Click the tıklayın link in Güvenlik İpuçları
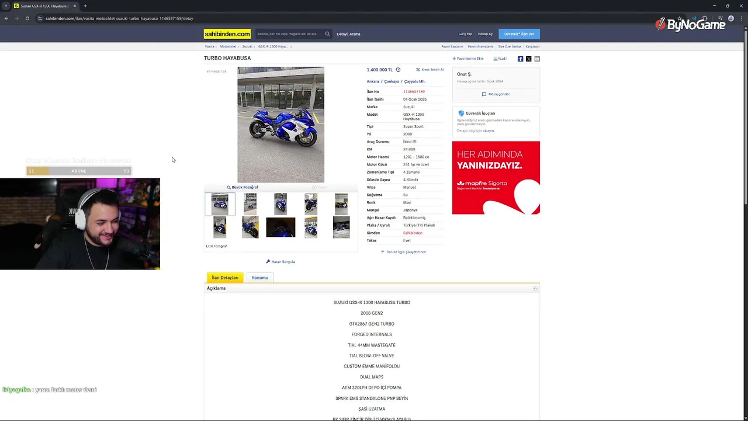Image resolution: width=748 pixels, height=421 pixels. (x=488, y=131)
